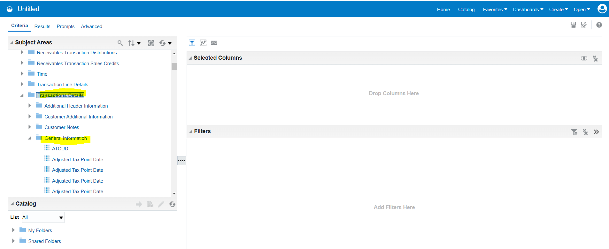This screenshot has width=609, height=249.
Task: Open the user account icon
Action: 602,9
